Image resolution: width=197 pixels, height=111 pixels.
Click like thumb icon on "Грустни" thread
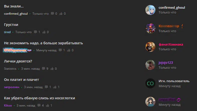44,32
